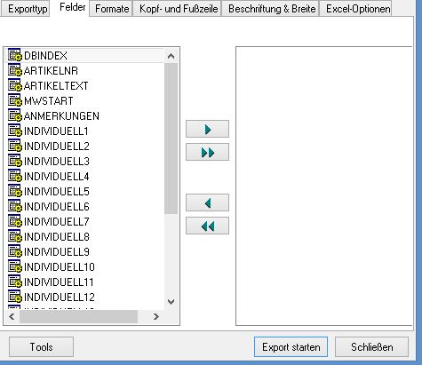This screenshot has width=422, height=365.
Task: Click the field list scroll-down arrow
Action: (x=171, y=302)
